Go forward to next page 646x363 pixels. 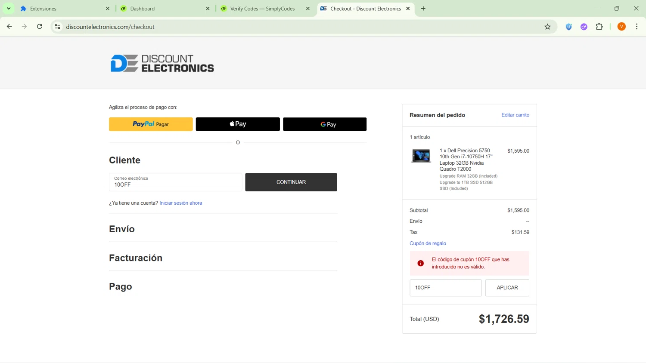click(25, 27)
